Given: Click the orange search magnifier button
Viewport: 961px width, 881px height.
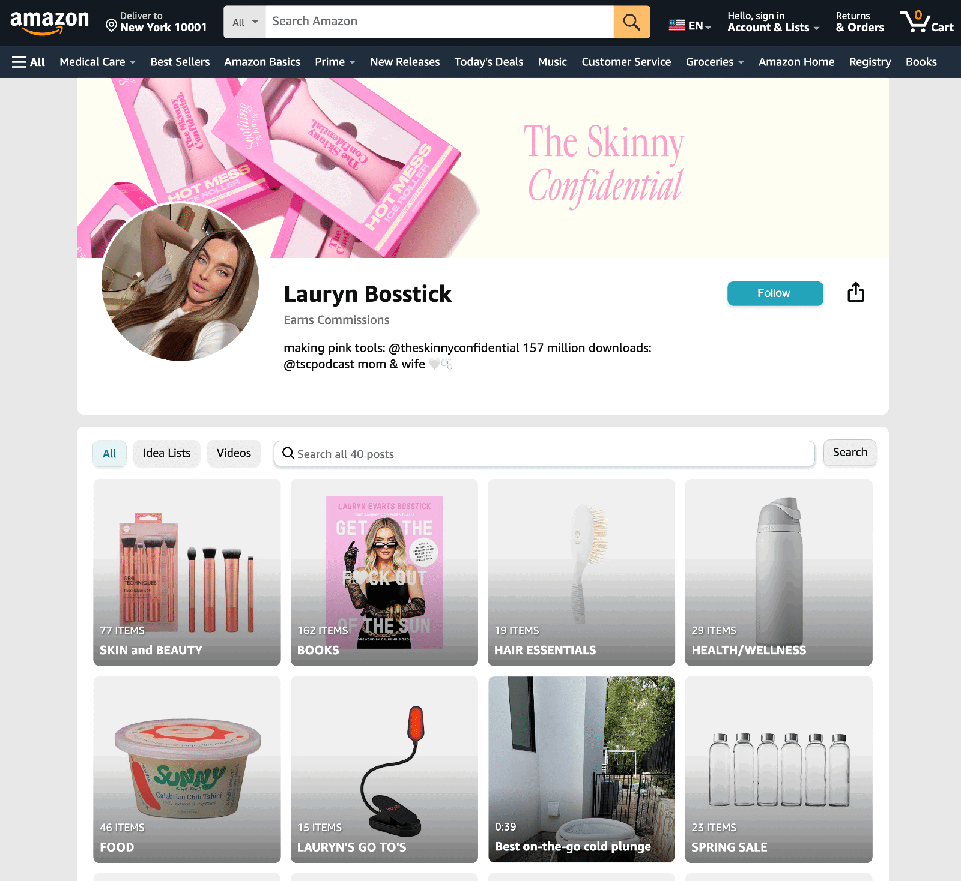Looking at the screenshot, I should pyautogui.click(x=631, y=22).
